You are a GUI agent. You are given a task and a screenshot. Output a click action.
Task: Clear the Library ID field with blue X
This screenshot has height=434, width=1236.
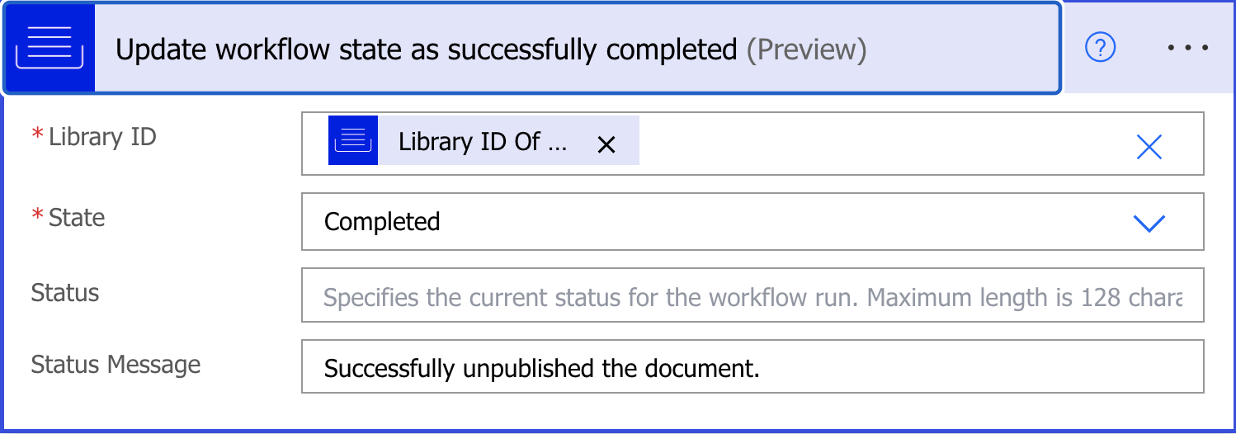(x=1149, y=147)
